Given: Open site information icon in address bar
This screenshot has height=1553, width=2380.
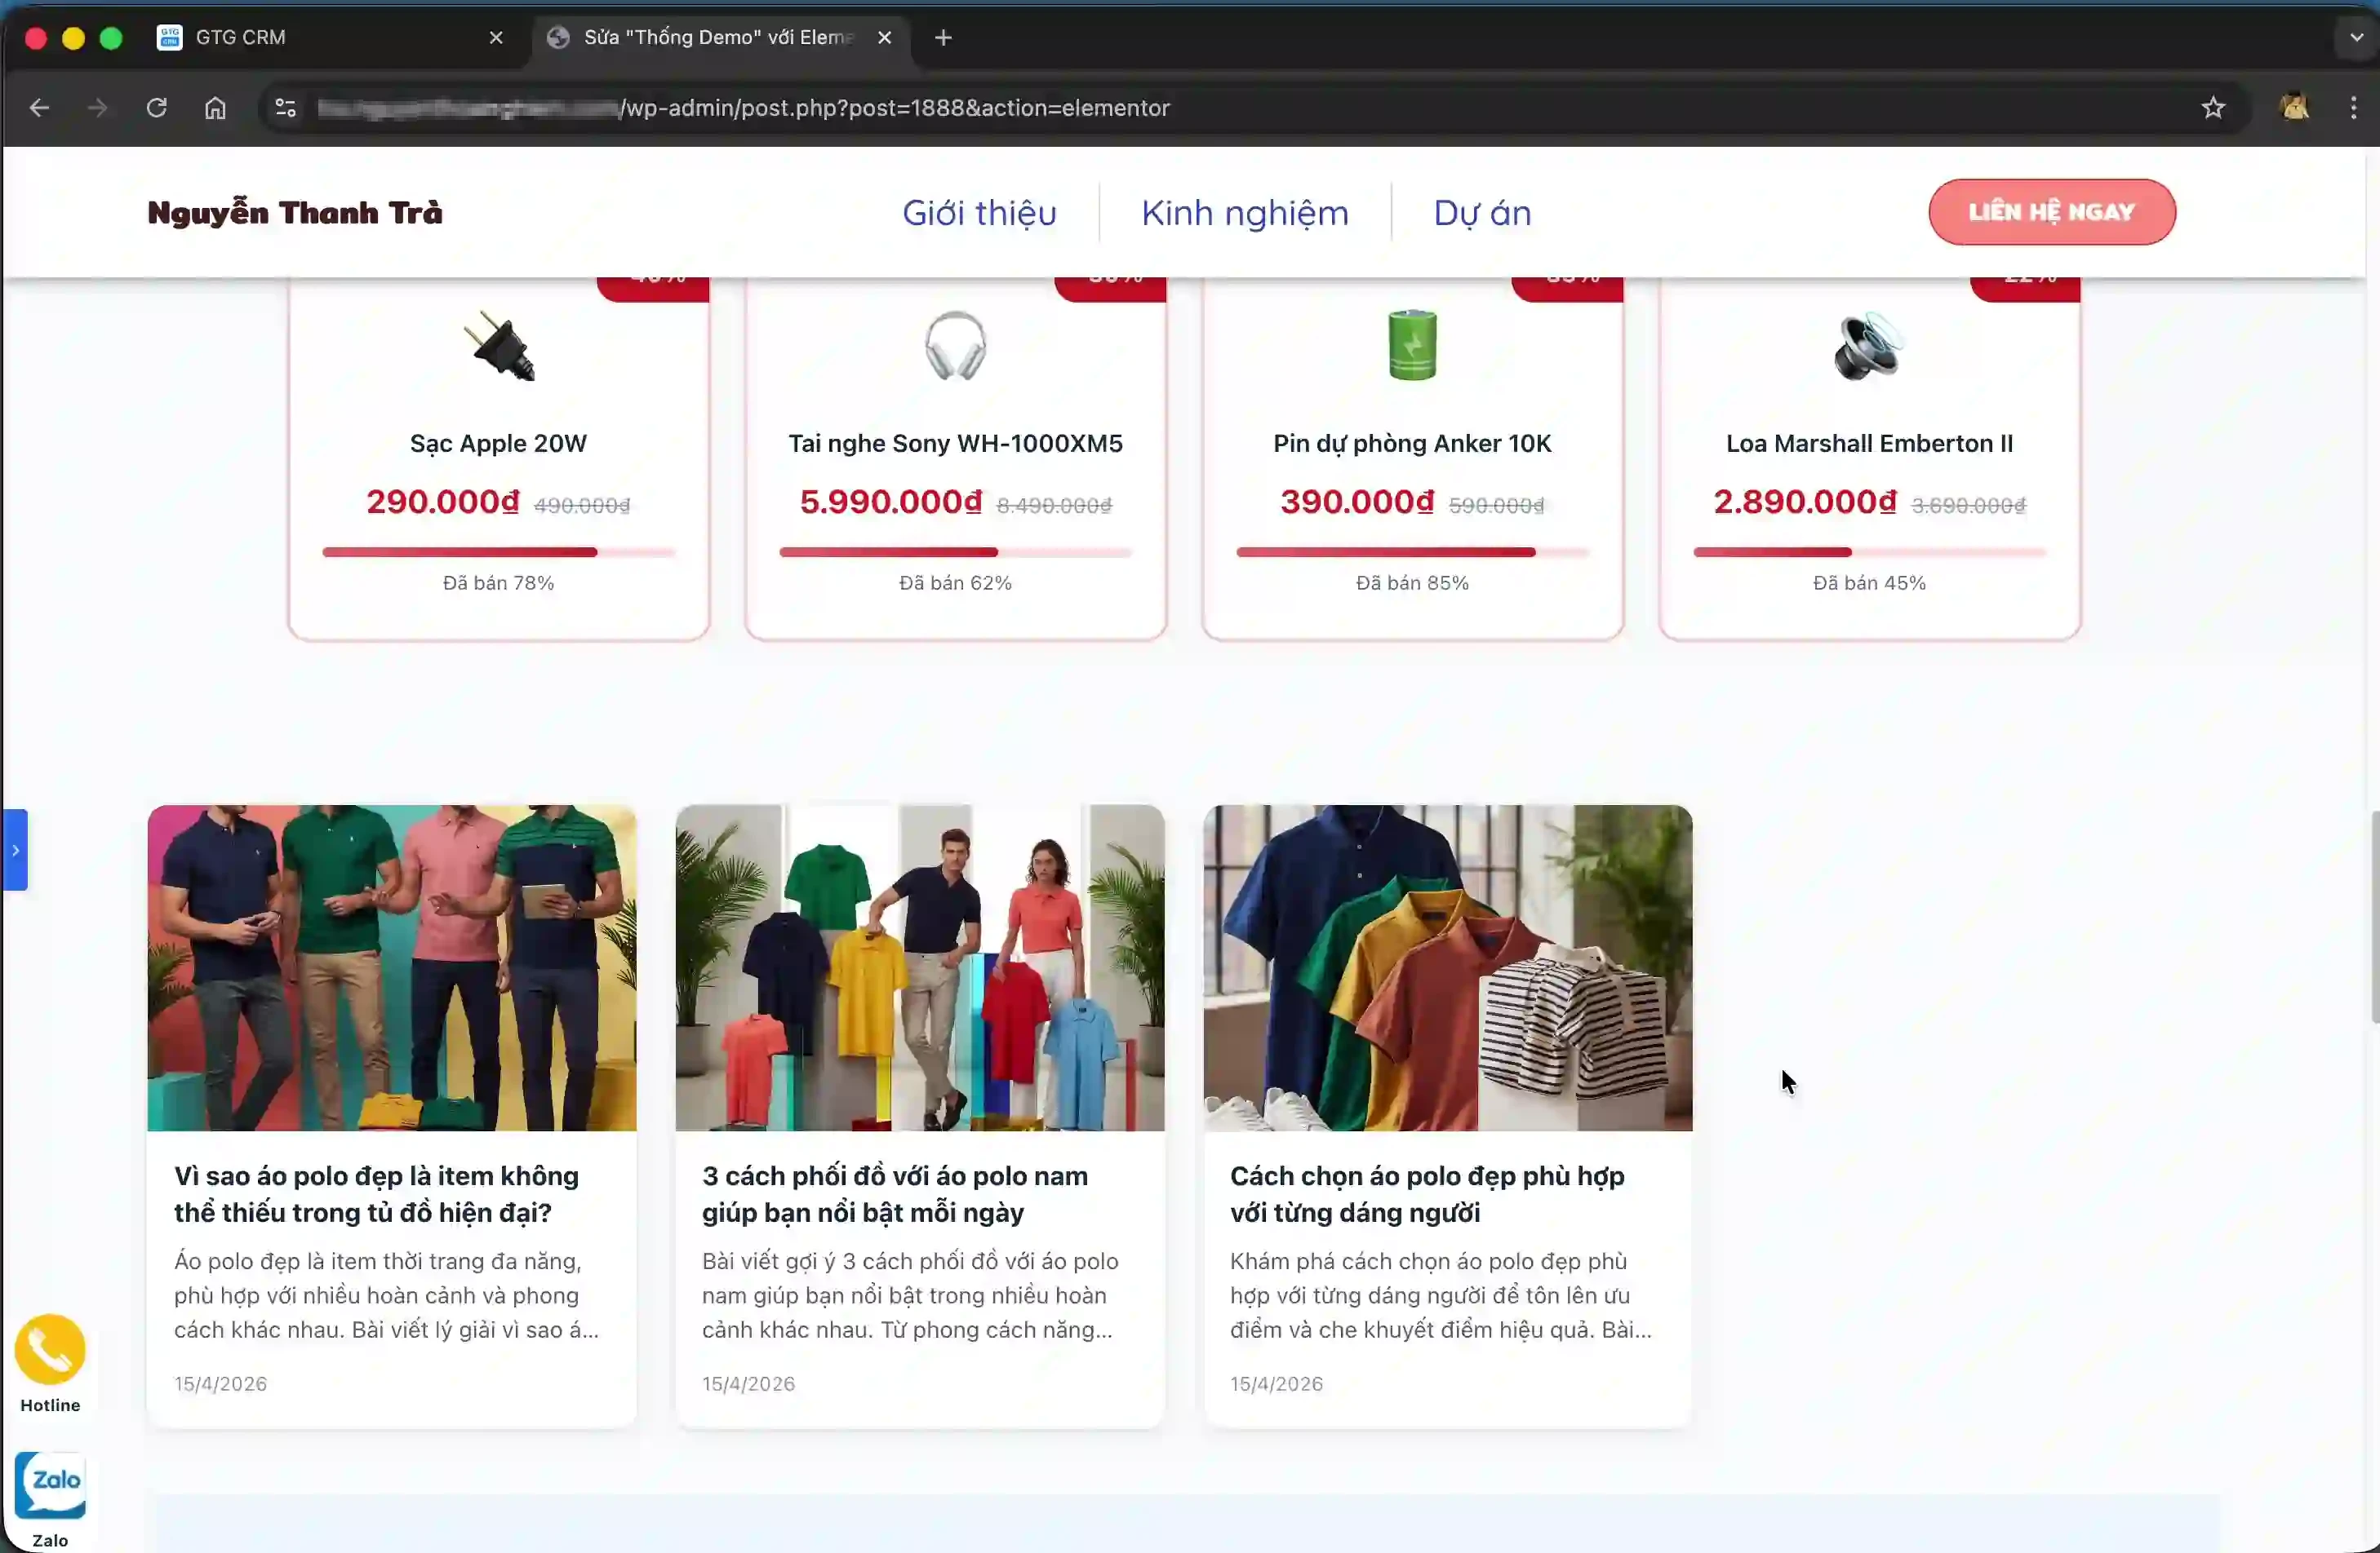Looking at the screenshot, I should 285,108.
